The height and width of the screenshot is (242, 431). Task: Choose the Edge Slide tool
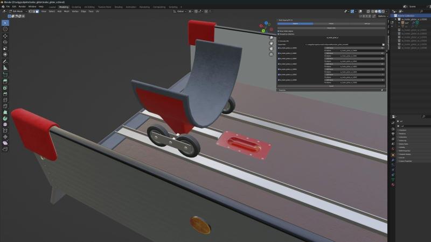coord(5,131)
